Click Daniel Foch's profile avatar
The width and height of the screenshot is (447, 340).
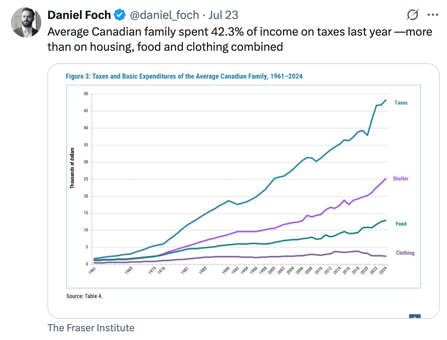[x=26, y=22]
